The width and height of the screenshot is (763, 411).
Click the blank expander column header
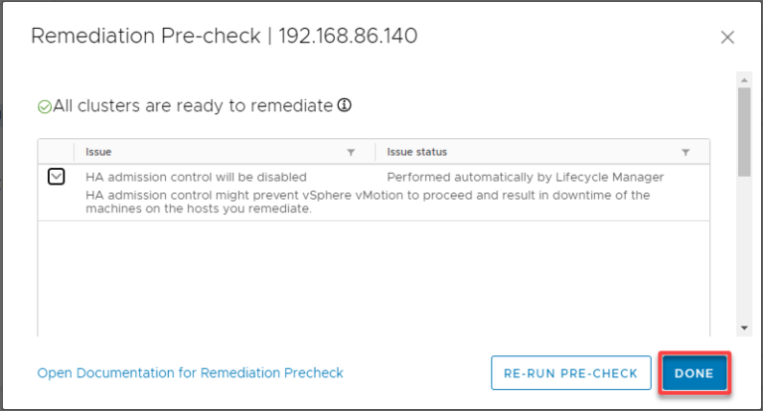pos(57,152)
